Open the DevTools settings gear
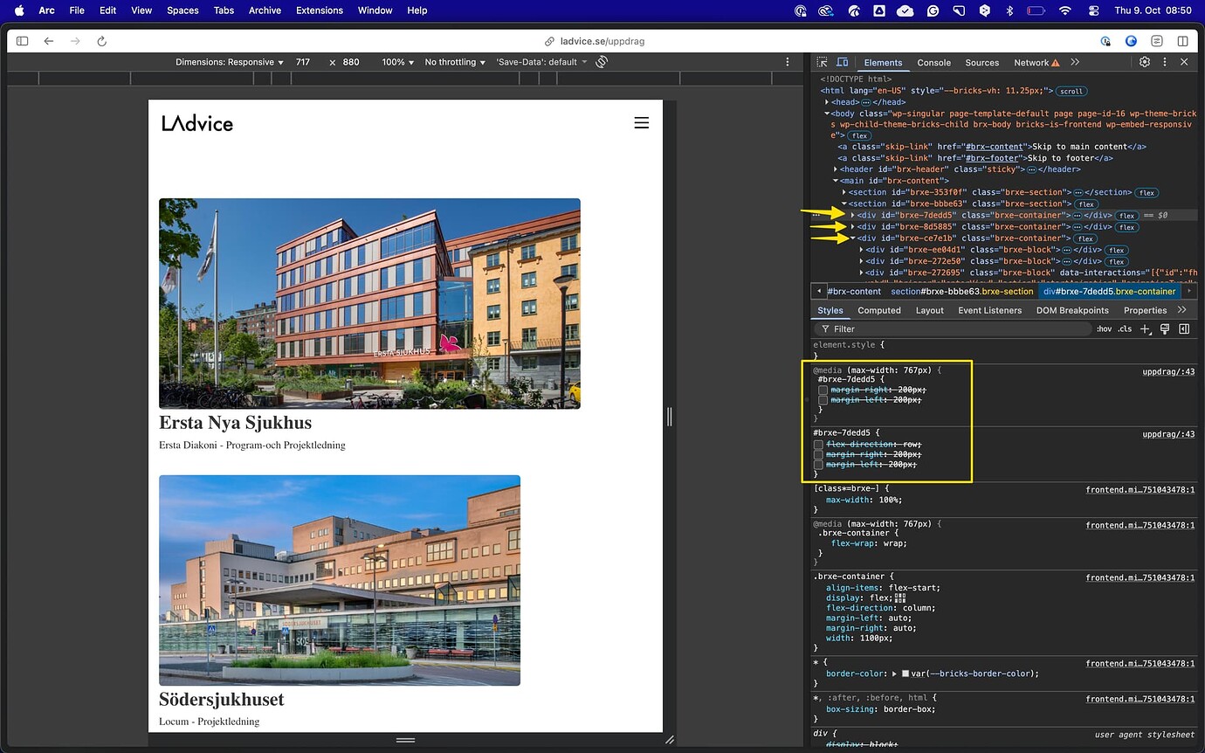 pos(1144,62)
